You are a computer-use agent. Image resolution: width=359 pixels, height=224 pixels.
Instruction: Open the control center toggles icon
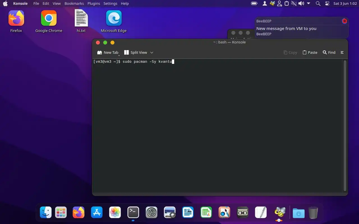[x=327, y=3]
